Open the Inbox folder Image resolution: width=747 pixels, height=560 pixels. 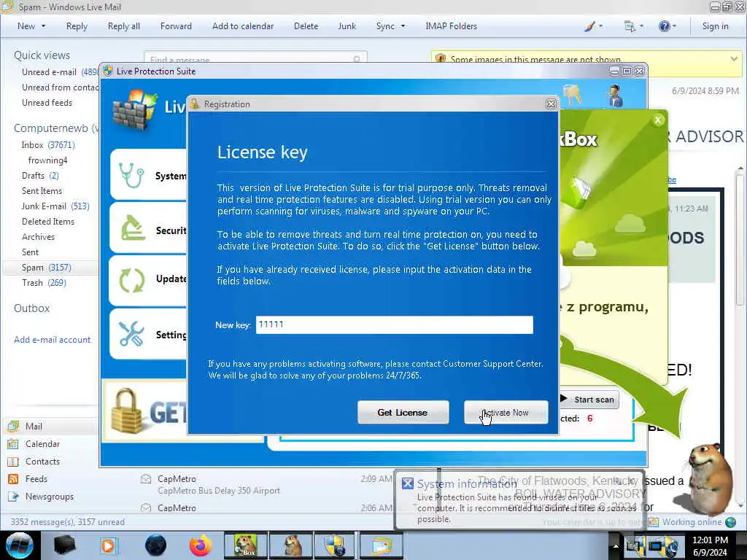(47, 145)
